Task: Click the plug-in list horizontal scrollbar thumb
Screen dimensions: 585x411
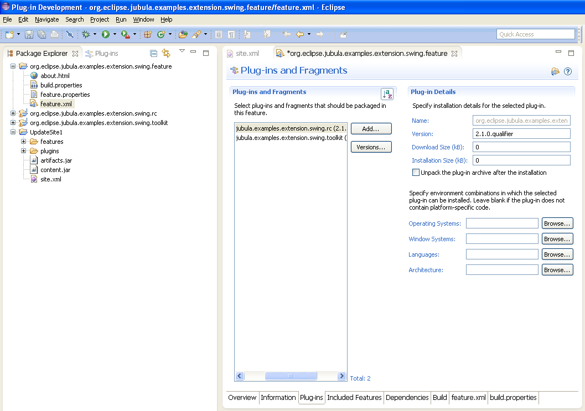Action: [291, 376]
